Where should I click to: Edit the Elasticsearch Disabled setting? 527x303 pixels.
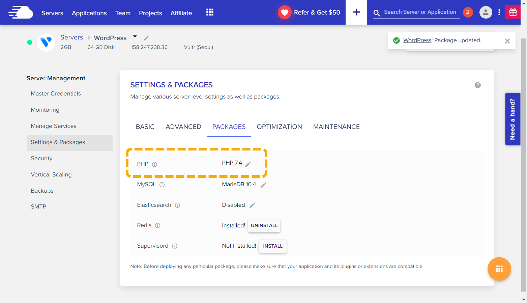[x=252, y=205]
